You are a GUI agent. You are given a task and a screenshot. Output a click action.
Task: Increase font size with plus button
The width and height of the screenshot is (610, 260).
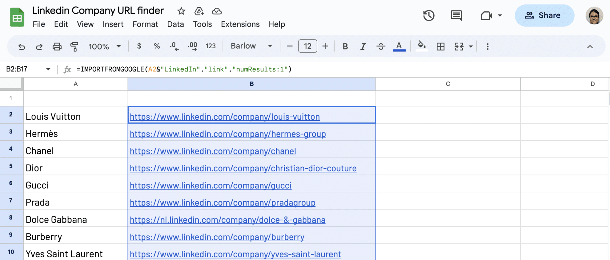tap(325, 46)
